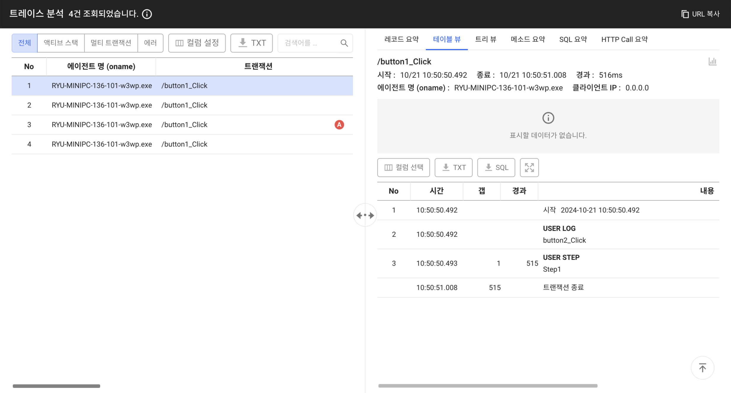The image size is (731, 393).
Task: Select the 멀티 트랜잭션 filter
Action: coord(111,43)
